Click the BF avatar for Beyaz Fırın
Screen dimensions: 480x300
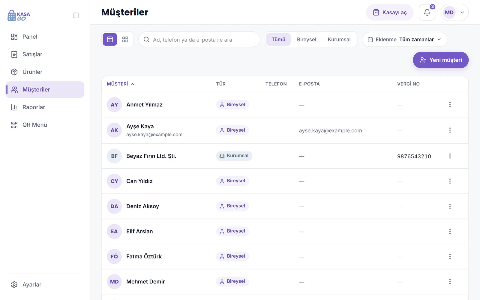114,156
